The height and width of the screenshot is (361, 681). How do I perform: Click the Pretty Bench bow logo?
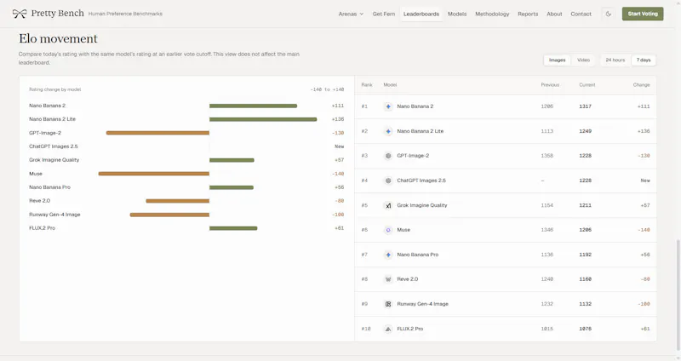pos(20,14)
